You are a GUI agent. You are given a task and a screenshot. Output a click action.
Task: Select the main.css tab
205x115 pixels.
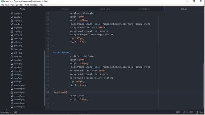click(x=184, y=9)
